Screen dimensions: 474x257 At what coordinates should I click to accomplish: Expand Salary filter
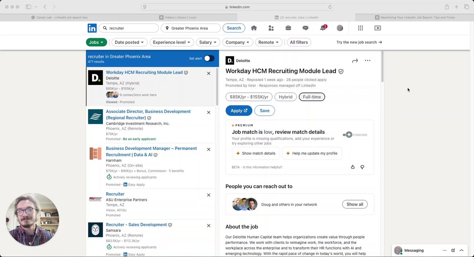[208, 42]
